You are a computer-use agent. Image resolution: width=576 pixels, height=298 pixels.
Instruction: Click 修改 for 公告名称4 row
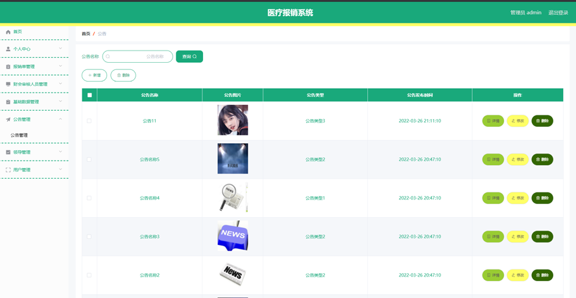tap(518, 198)
